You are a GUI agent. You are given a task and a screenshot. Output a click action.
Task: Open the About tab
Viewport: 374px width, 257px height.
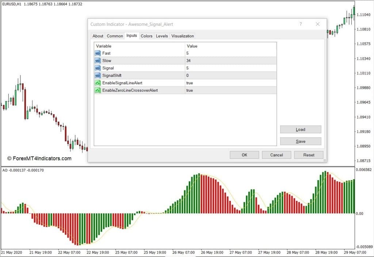(98, 36)
